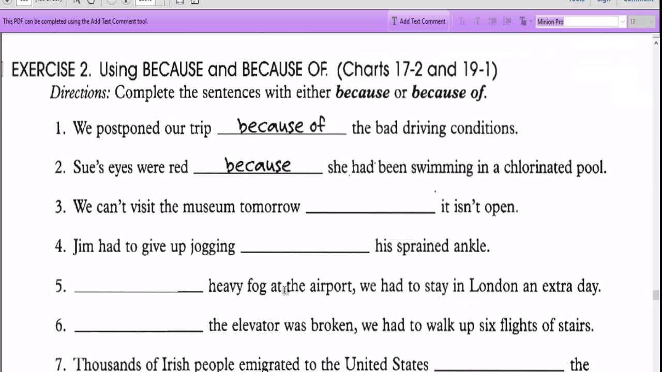The height and width of the screenshot is (372, 662).
Task: Click the 'EXERCISE 2' heading text
Action: 51,70
